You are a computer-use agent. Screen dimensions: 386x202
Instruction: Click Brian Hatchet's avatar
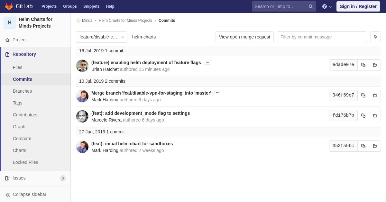tap(82, 66)
